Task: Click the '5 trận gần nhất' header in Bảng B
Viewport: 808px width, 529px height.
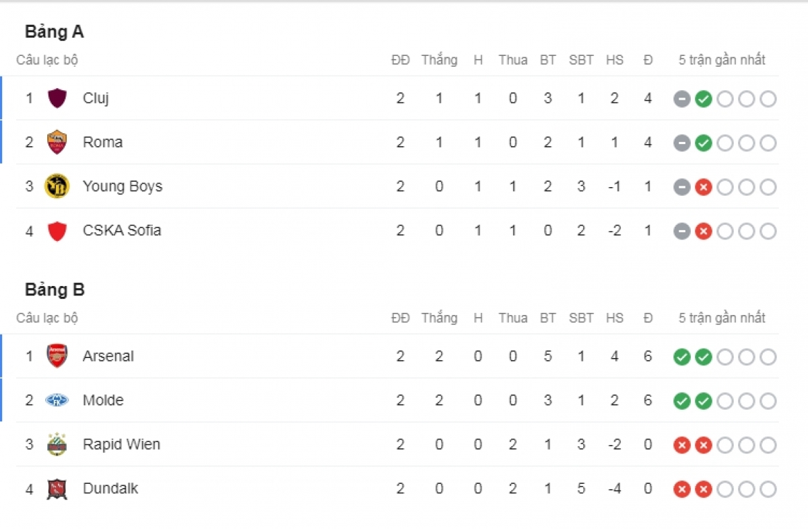Action: [x=722, y=318]
